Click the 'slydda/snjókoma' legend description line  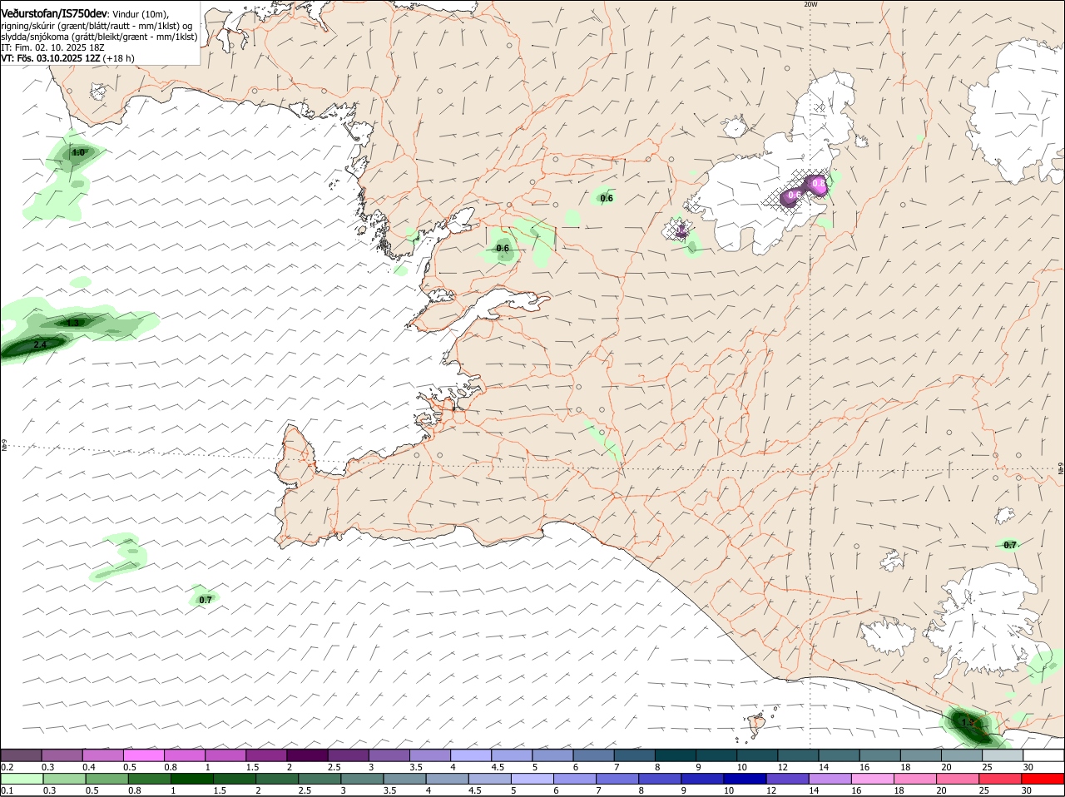coord(99,37)
